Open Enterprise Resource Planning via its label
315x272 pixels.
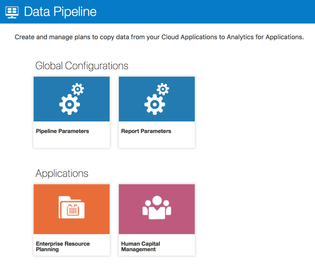pos(63,246)
